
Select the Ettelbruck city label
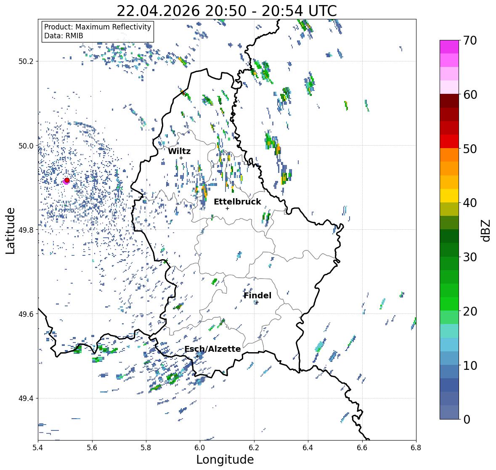coord(237,202)
